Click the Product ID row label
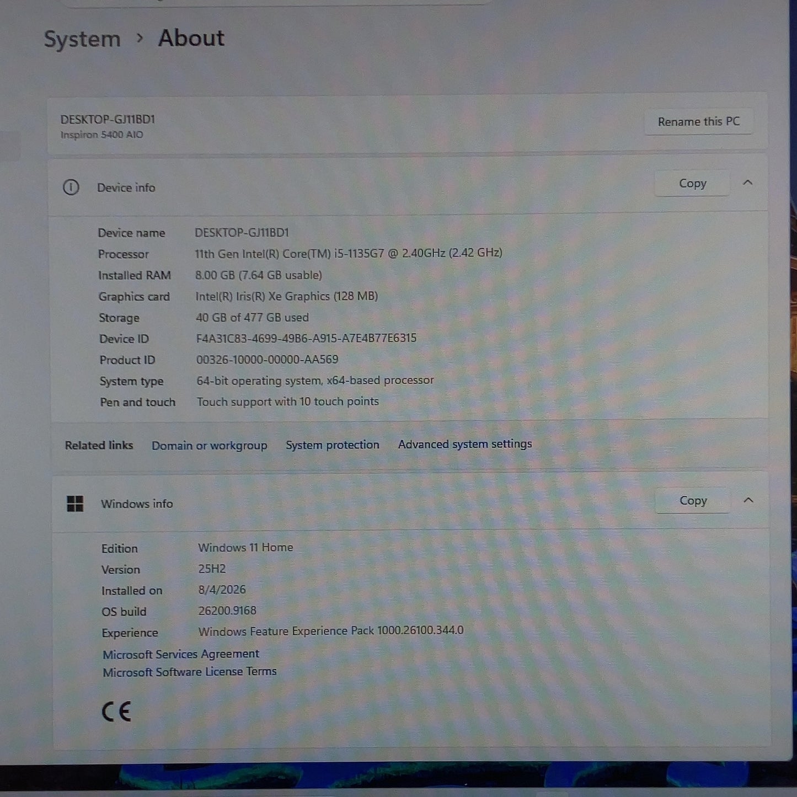Image resolution: width=797 pixels, height=797 pixels. point(127,360)
